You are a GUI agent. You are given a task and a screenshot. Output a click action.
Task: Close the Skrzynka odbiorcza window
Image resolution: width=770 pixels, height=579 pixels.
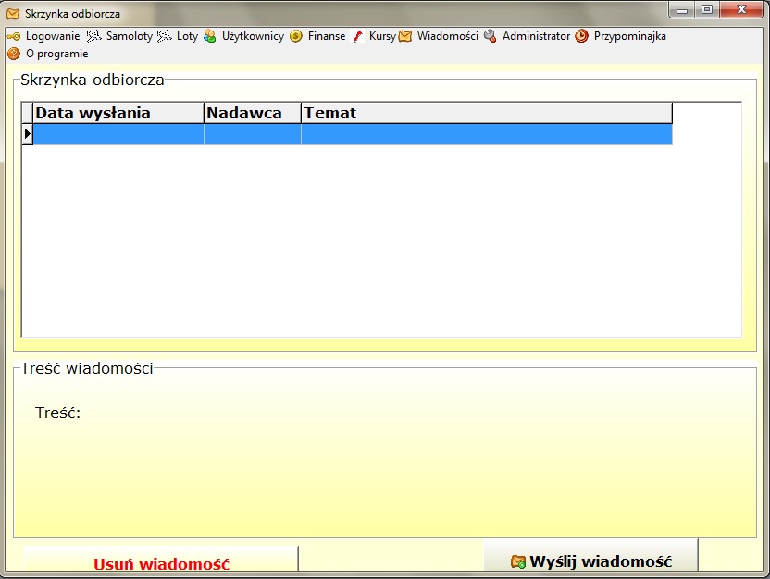coord(741,10)
